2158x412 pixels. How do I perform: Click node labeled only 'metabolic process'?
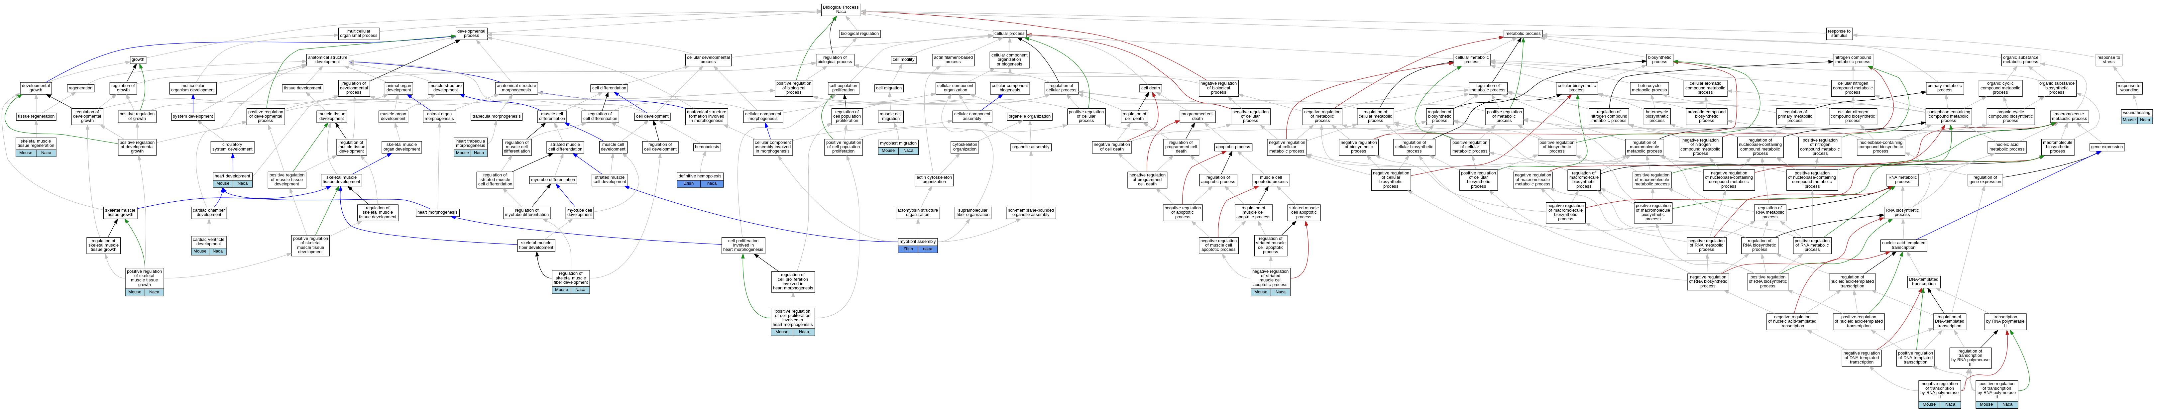1522,34
